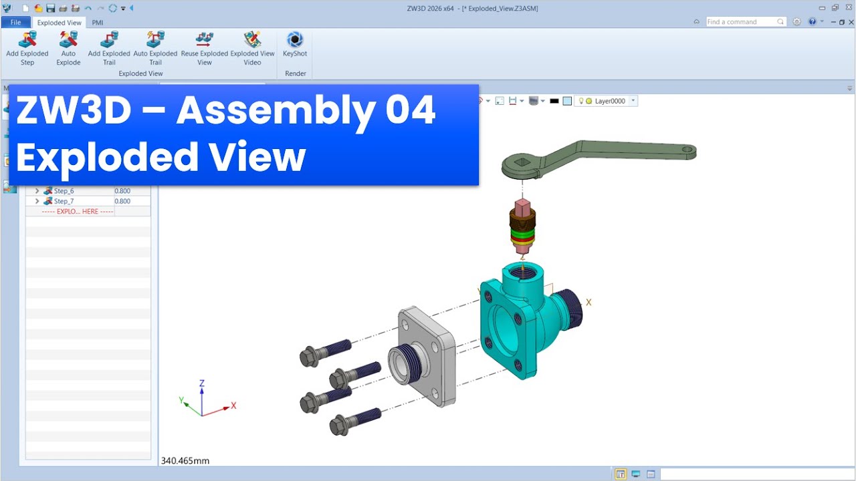Open the quick access toolbar customize dropdown
The height and width of the screenshot is (481, 856).
(x=123, y=8)
